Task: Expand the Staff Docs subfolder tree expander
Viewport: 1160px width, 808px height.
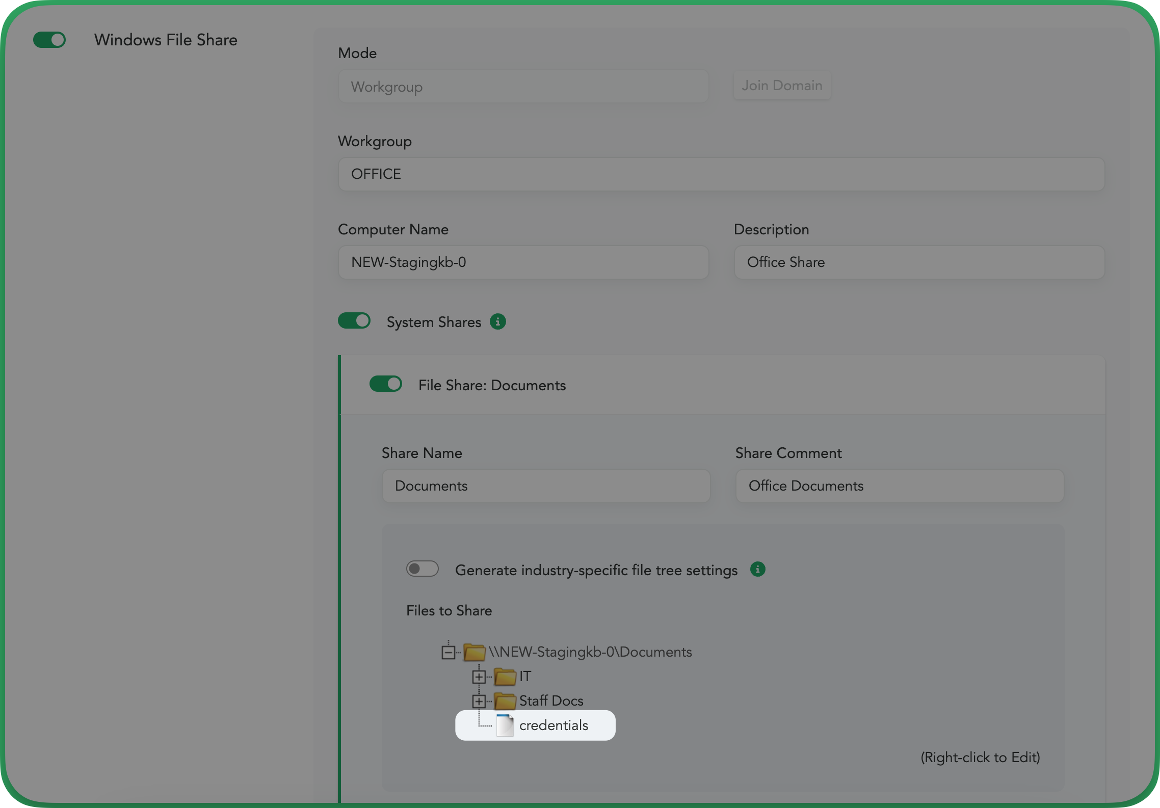Action: pos(480,701)
